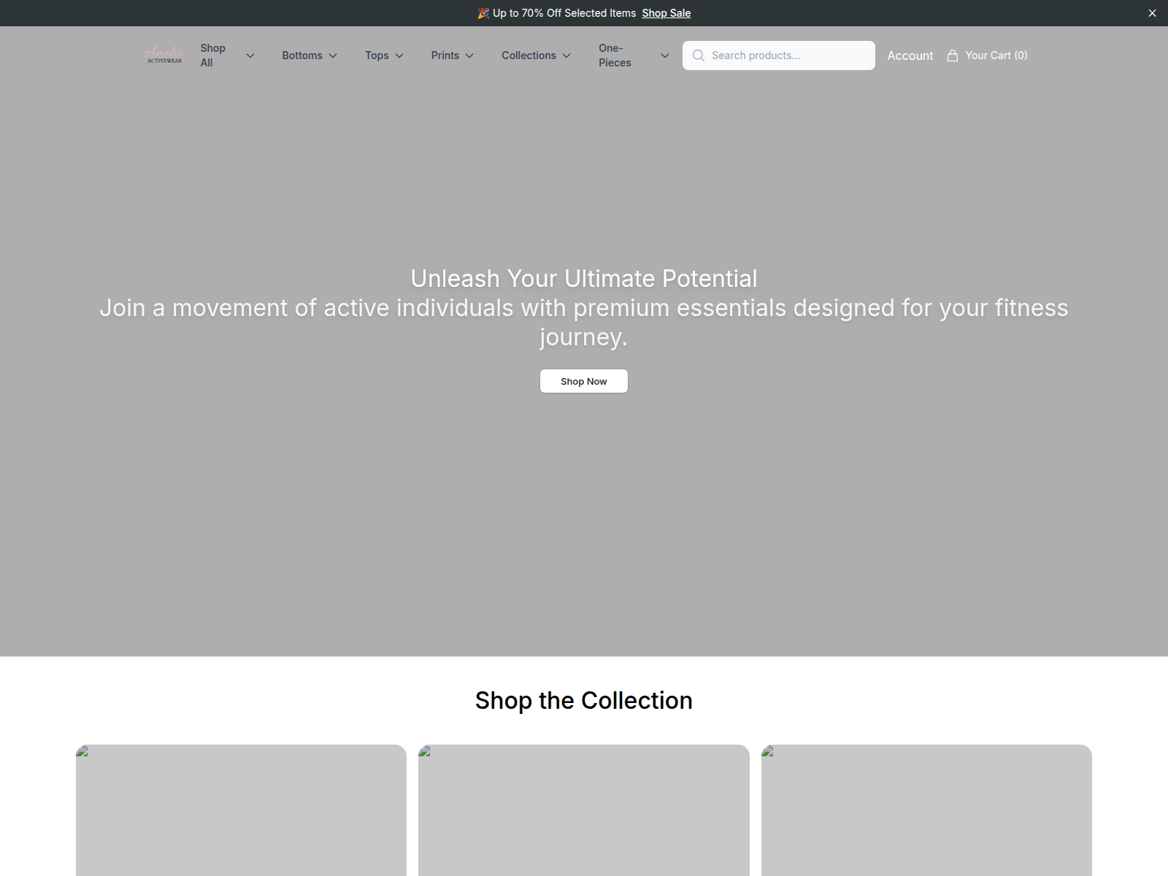Viewport: 1168px width, 876px height.
Task: Follow the Shop Sale link
Action: point(666,13)
